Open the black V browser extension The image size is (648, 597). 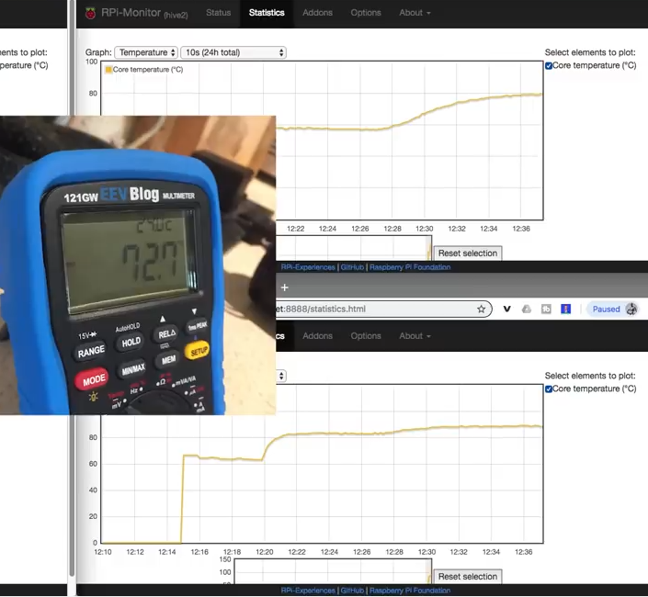tap(507, 310)
